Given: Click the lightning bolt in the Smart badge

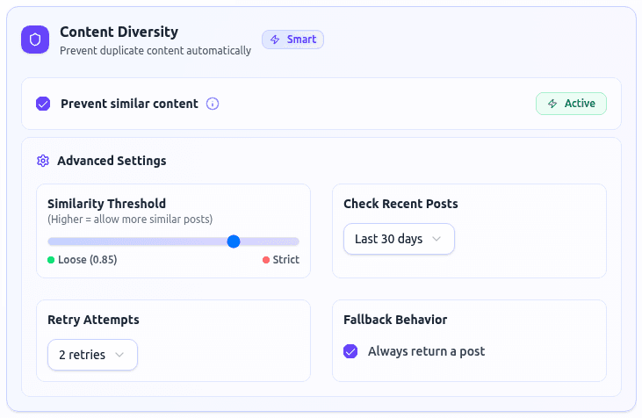Looking at the screenshot, I should [275, 40].
